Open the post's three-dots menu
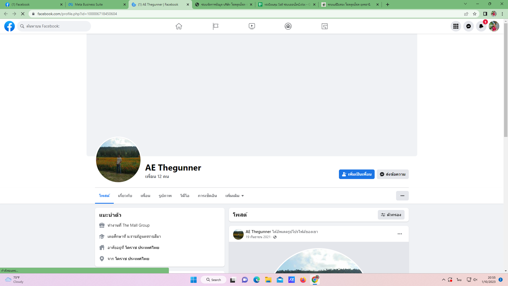 400,234
